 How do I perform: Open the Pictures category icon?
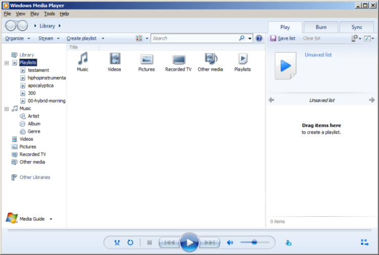[147, 59]
